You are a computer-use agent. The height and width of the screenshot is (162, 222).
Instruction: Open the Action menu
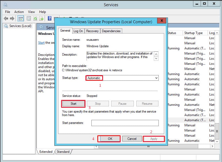pyautogui.click(x=19, y=12)
